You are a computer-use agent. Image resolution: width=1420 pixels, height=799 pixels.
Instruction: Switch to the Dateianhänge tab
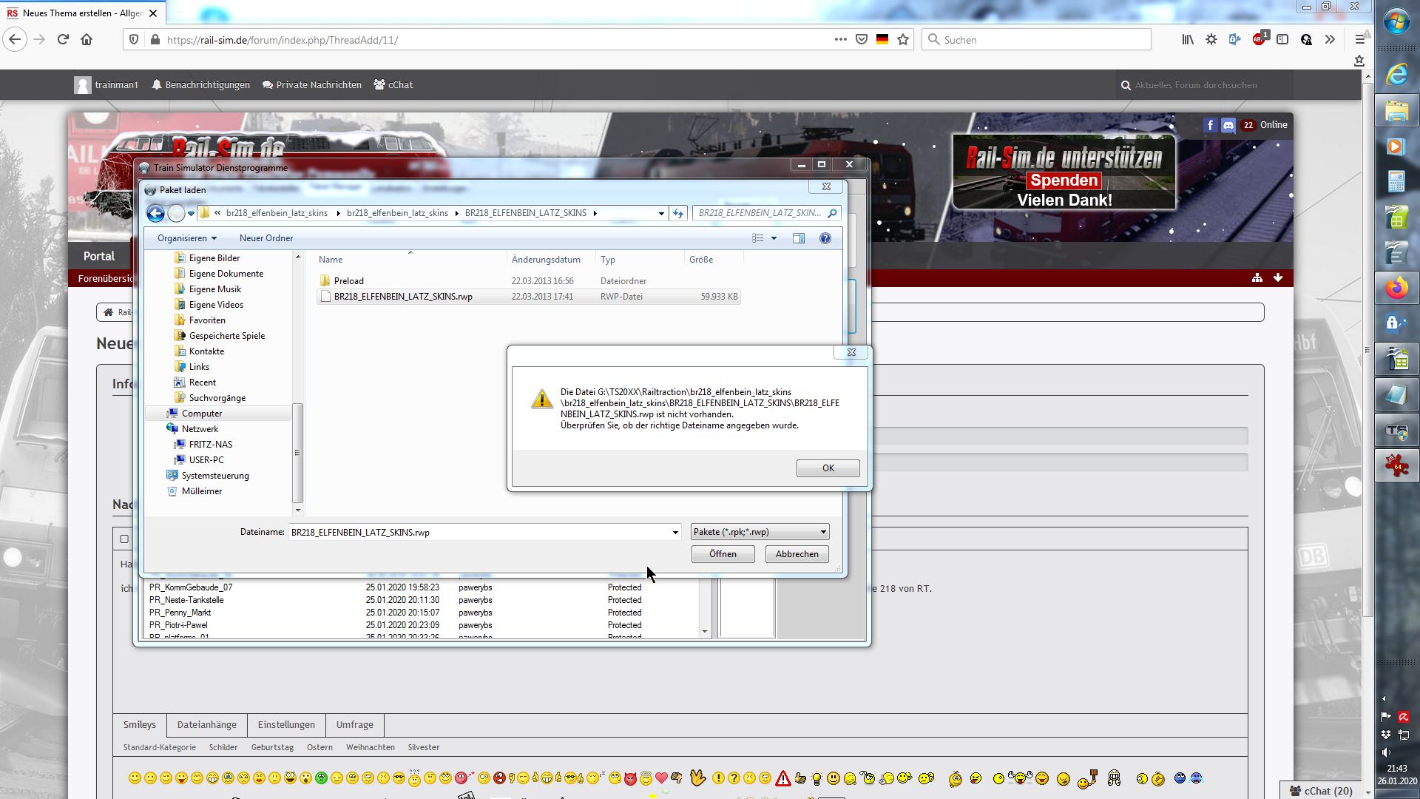[x=207, y=725]
